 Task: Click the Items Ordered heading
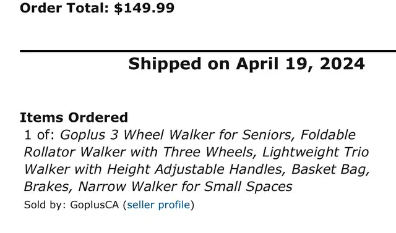coord(74,117)
